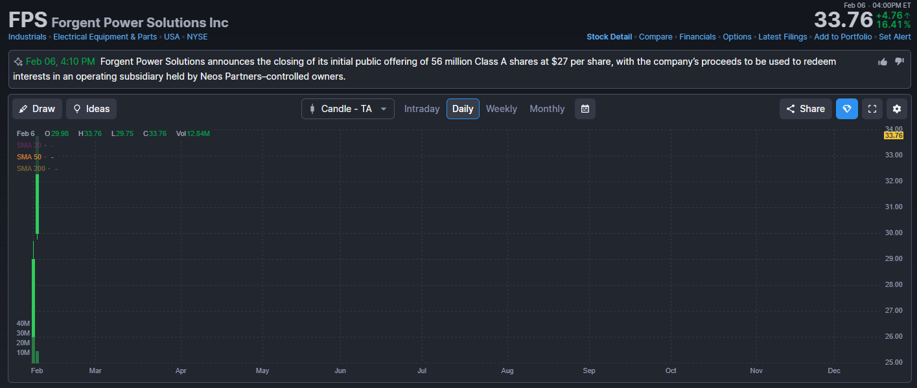Click the blue diamond premium icon
This screenshot has width=917, height=388.
coord(847,109)
